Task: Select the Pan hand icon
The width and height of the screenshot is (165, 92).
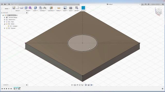Action: point(77,85)
